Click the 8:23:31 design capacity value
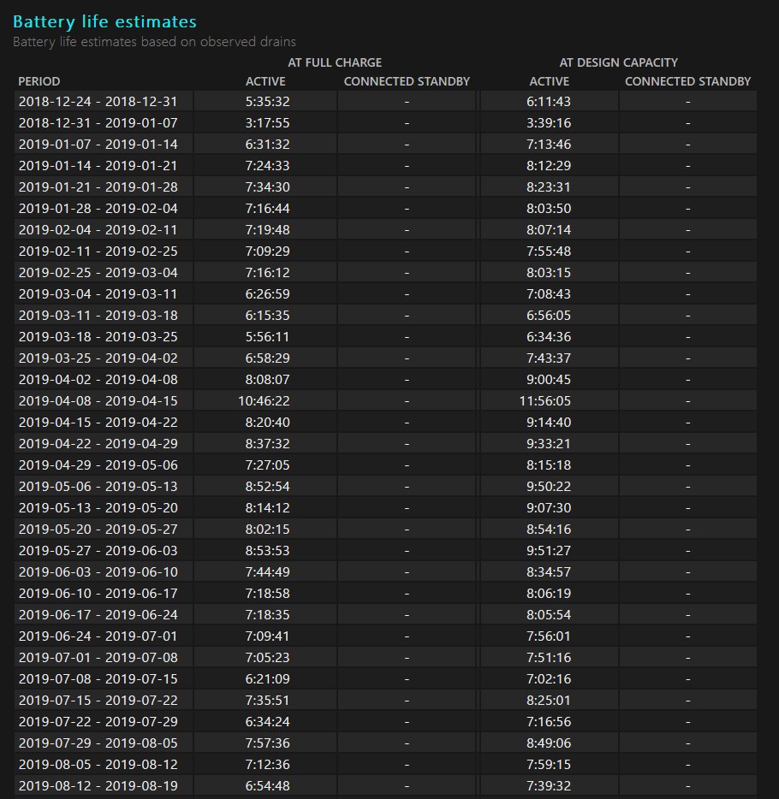The image size is (779, 799). pyautogui.click(x=549, y=187)
